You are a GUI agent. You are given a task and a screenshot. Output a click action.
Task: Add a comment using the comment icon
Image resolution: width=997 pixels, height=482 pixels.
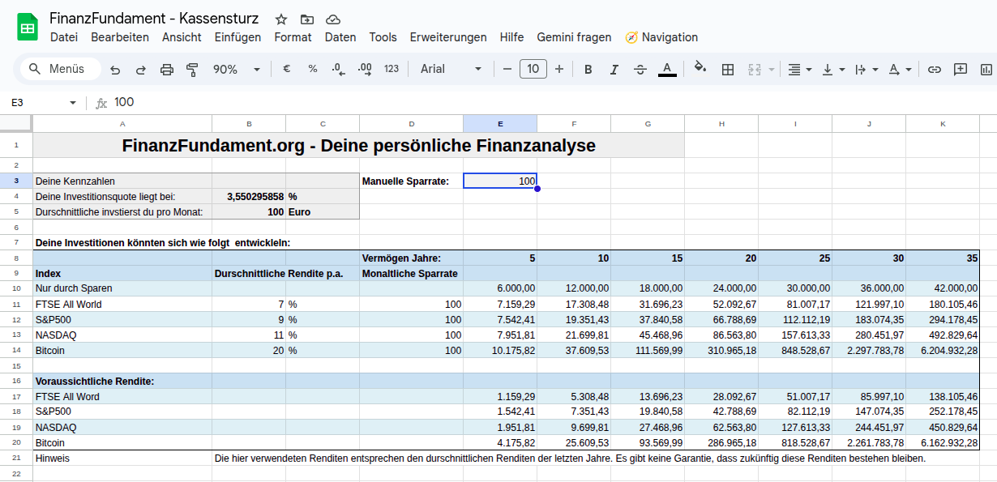[961, 70]
